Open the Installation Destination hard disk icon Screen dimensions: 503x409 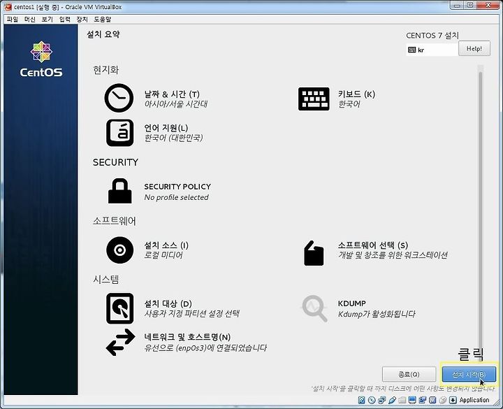(x=119, y=308)
